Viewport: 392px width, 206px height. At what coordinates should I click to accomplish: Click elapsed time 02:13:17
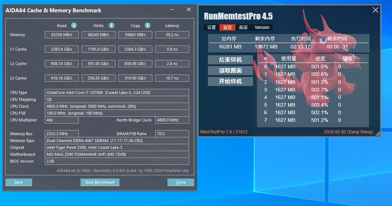(300, 47)
